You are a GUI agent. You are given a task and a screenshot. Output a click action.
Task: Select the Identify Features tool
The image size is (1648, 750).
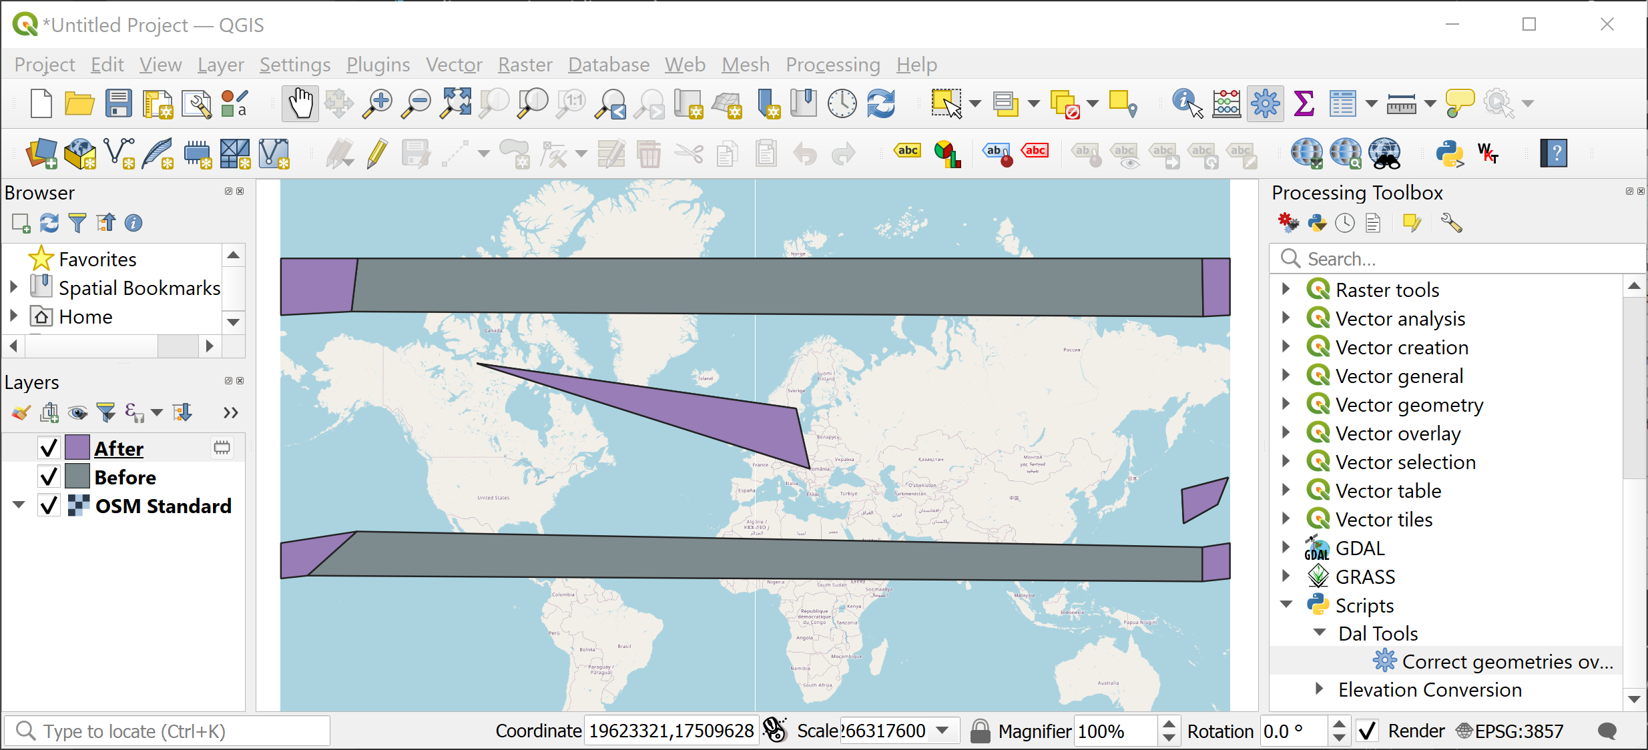click(x=1185, y=103)
